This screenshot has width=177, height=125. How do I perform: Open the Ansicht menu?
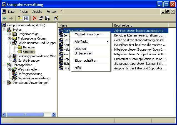coord(37,12)
